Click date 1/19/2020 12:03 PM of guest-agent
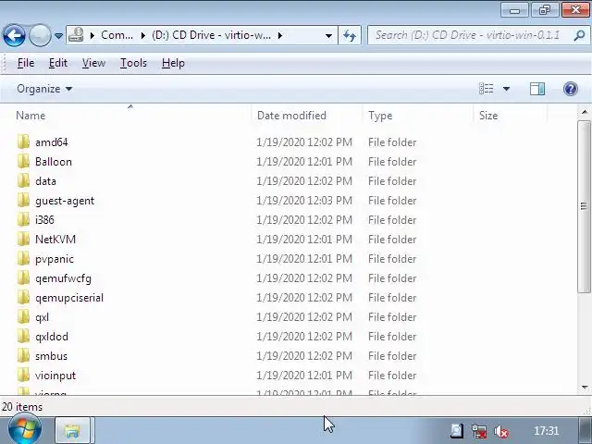Image resolution: width=592 pixels, height=444 pixels. (x=304, y=201)
